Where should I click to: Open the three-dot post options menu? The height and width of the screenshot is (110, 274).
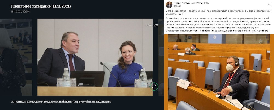(x=269, y=4)
